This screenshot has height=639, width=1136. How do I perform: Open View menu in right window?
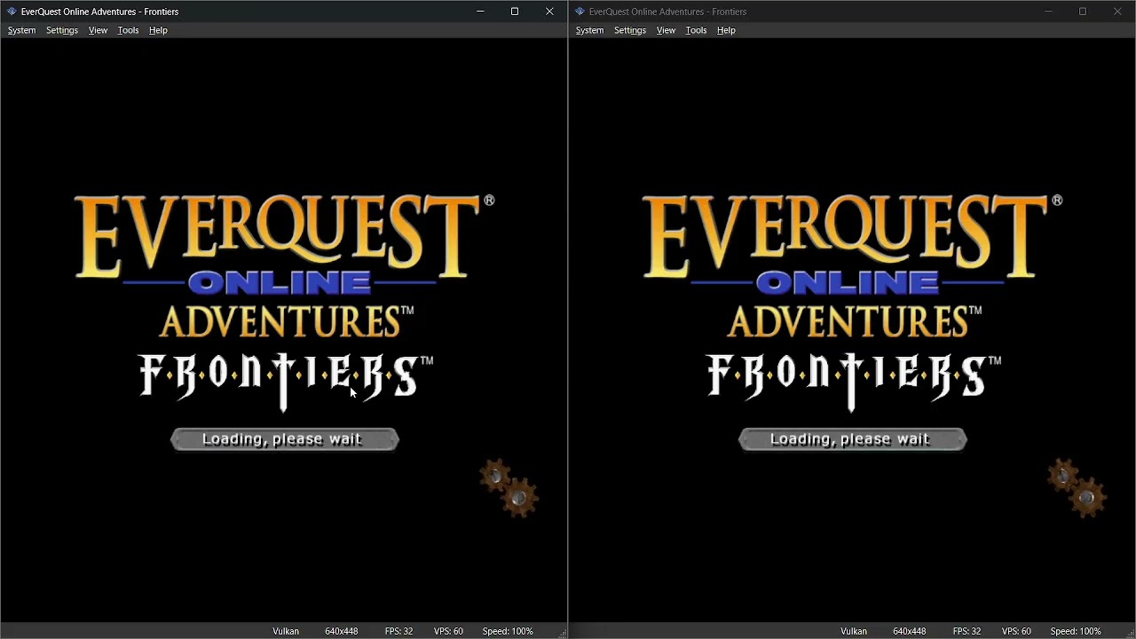click(x=666, y=30)
